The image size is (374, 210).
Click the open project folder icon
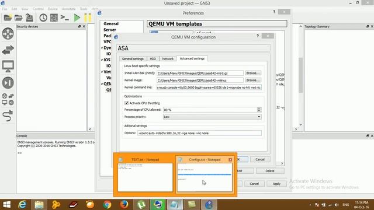pos(18,17)
